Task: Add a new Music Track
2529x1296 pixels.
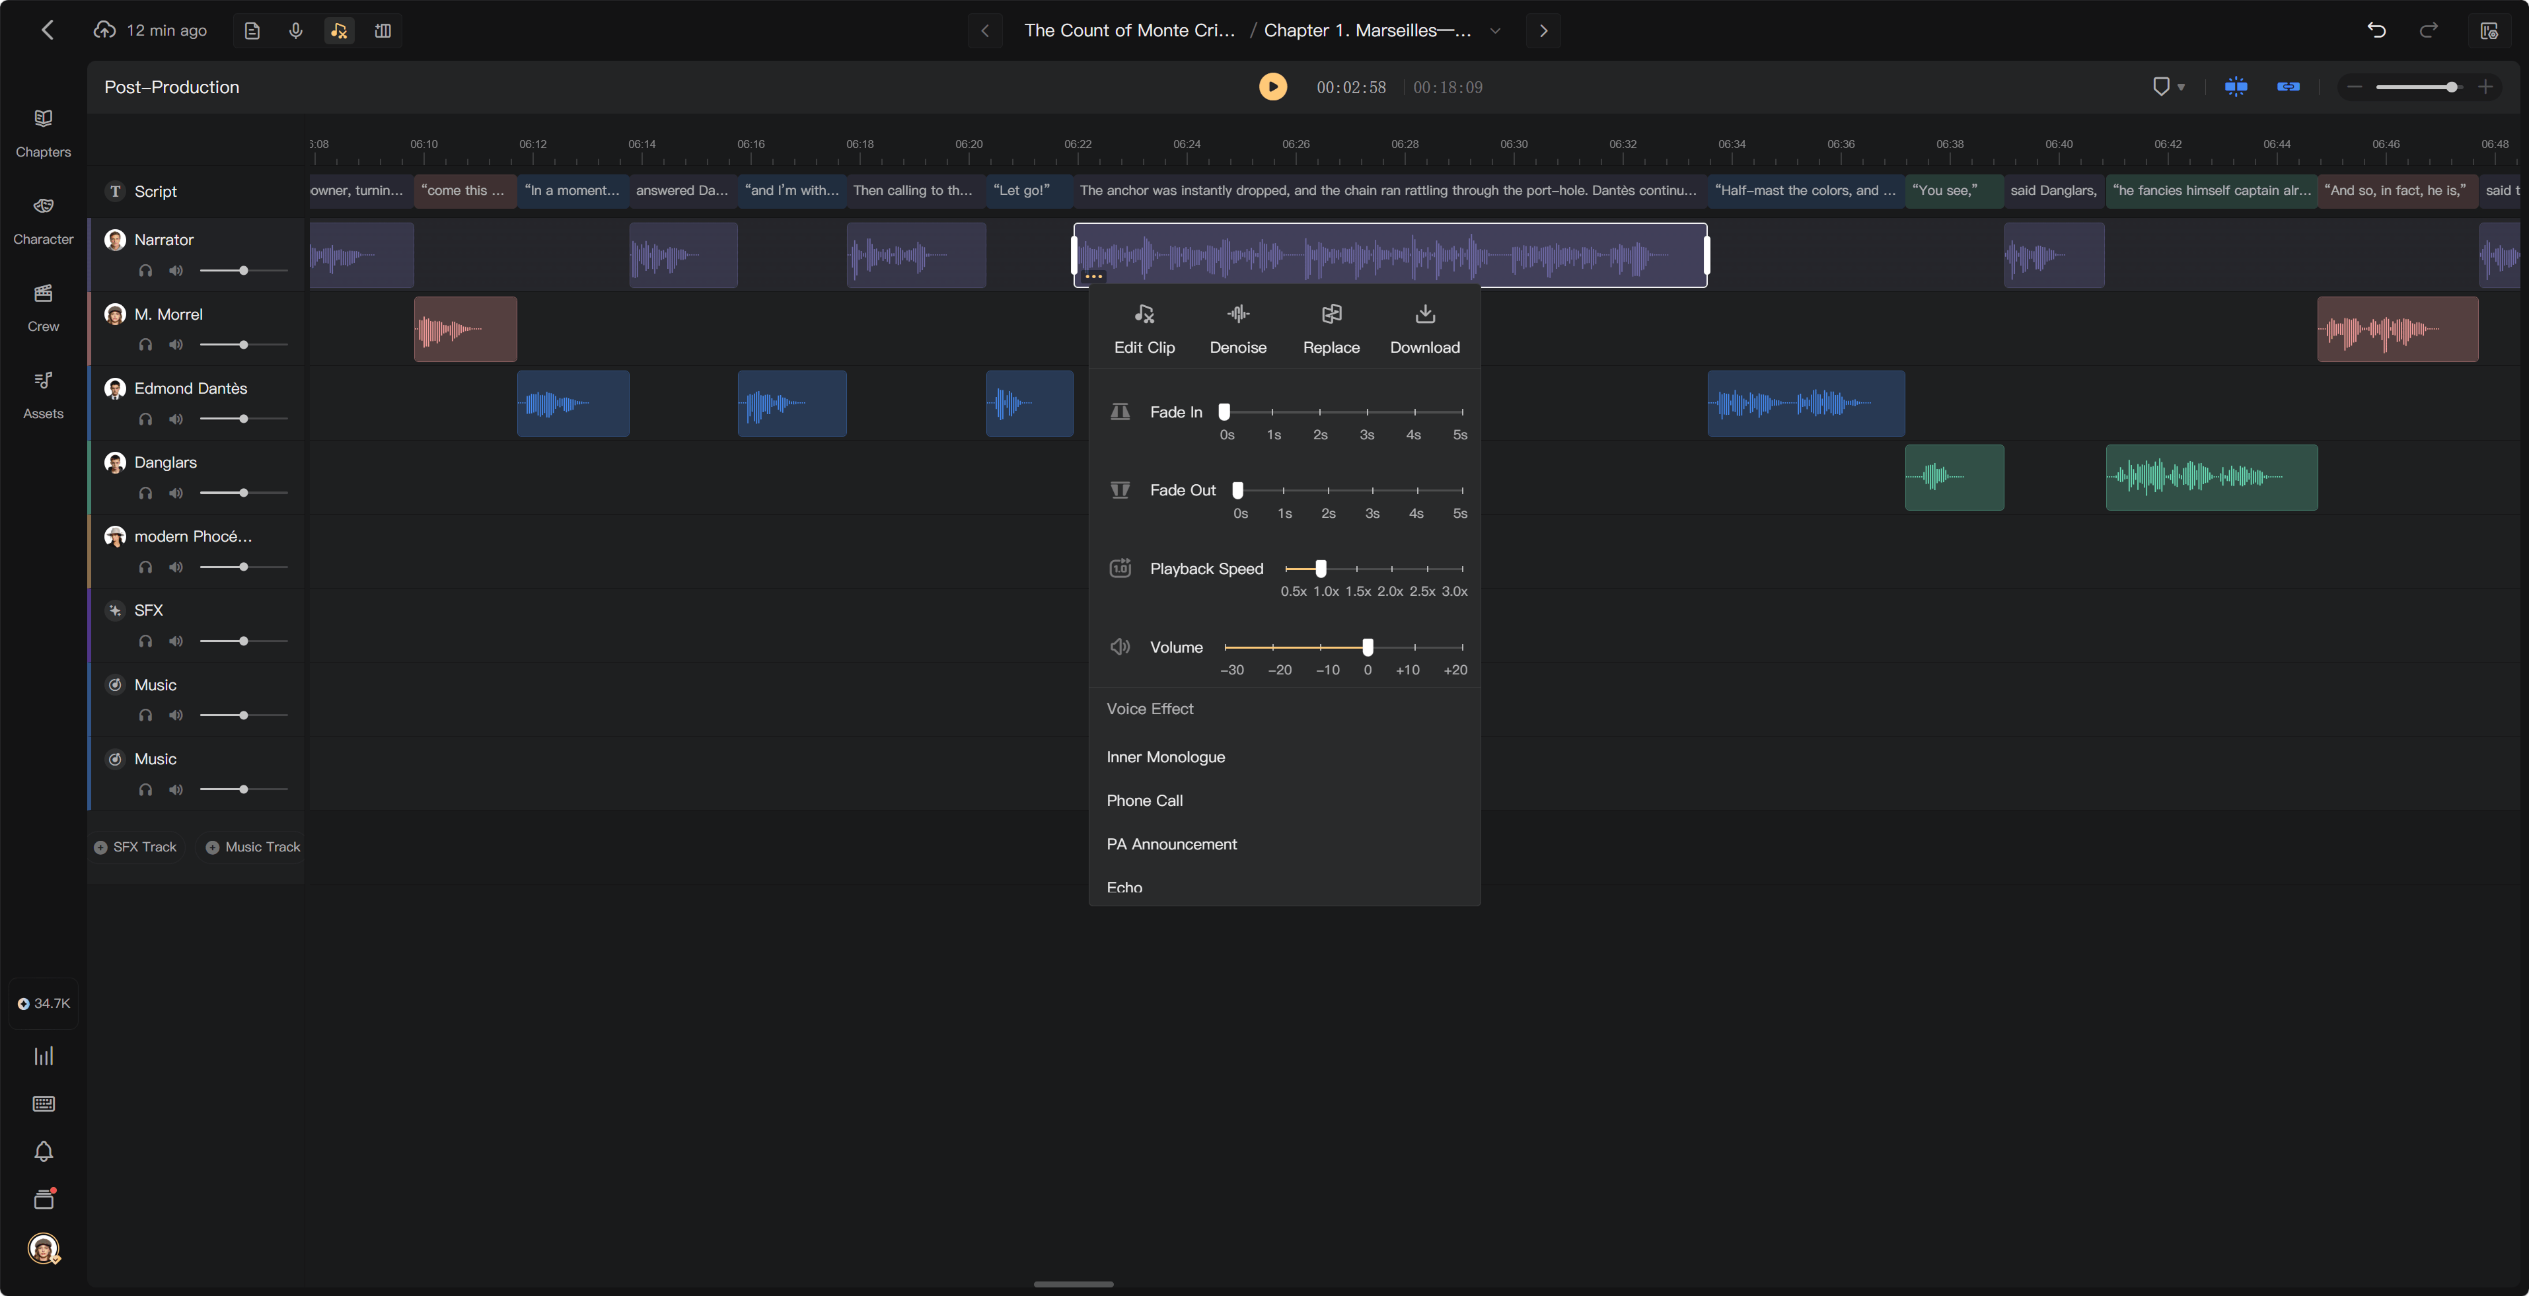Action: click(x=253, y=847)
